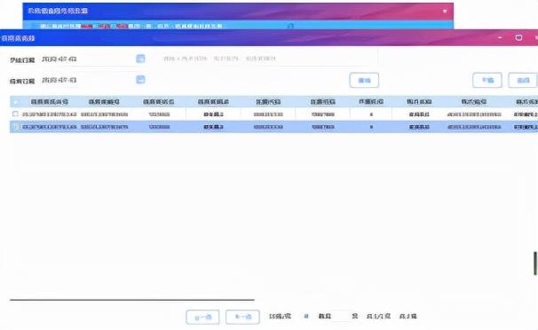
Task: Click the first column header of the table
Action: (x=50, y=102)
